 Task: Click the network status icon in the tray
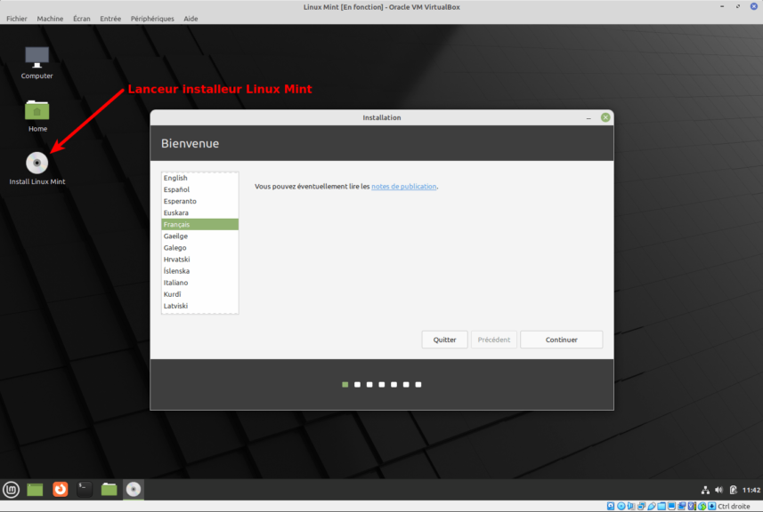point(705,489)
